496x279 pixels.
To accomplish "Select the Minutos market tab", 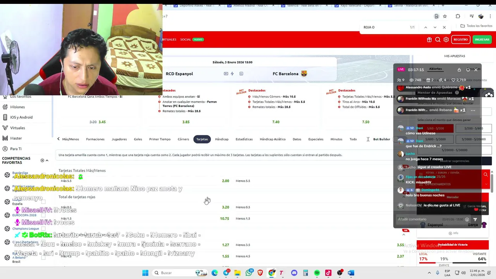I will point(336,139).
